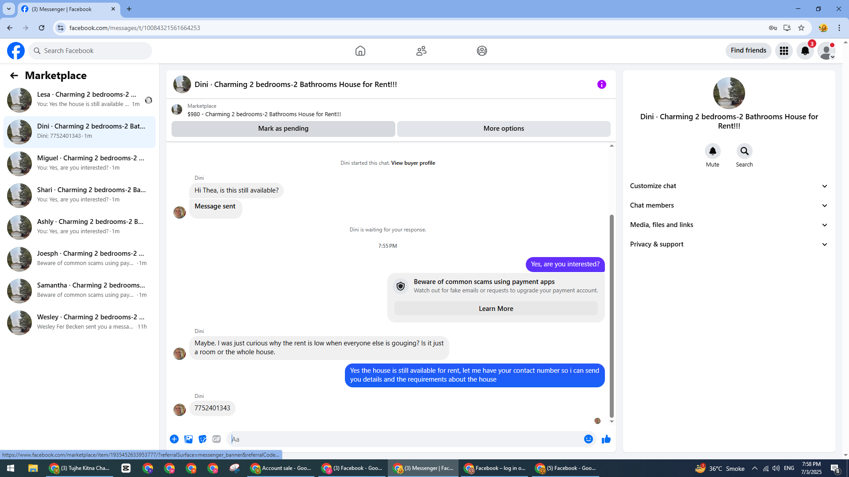Go to Facebook Home tab

(x=360, y=51)
